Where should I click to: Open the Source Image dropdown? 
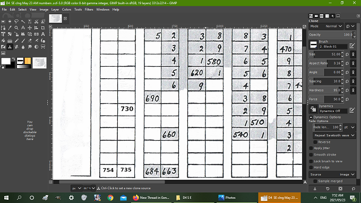(332, 174)
